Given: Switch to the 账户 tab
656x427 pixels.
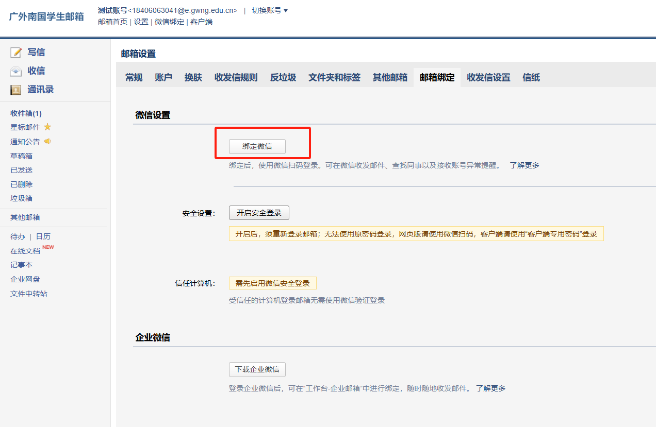Looking at the screenshot, I should click(163, 77).
